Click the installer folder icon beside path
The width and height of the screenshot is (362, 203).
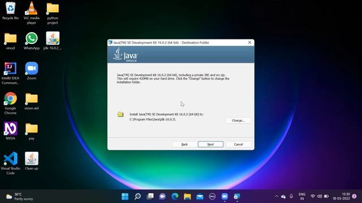pyautogui.click(x=120, y=114)
